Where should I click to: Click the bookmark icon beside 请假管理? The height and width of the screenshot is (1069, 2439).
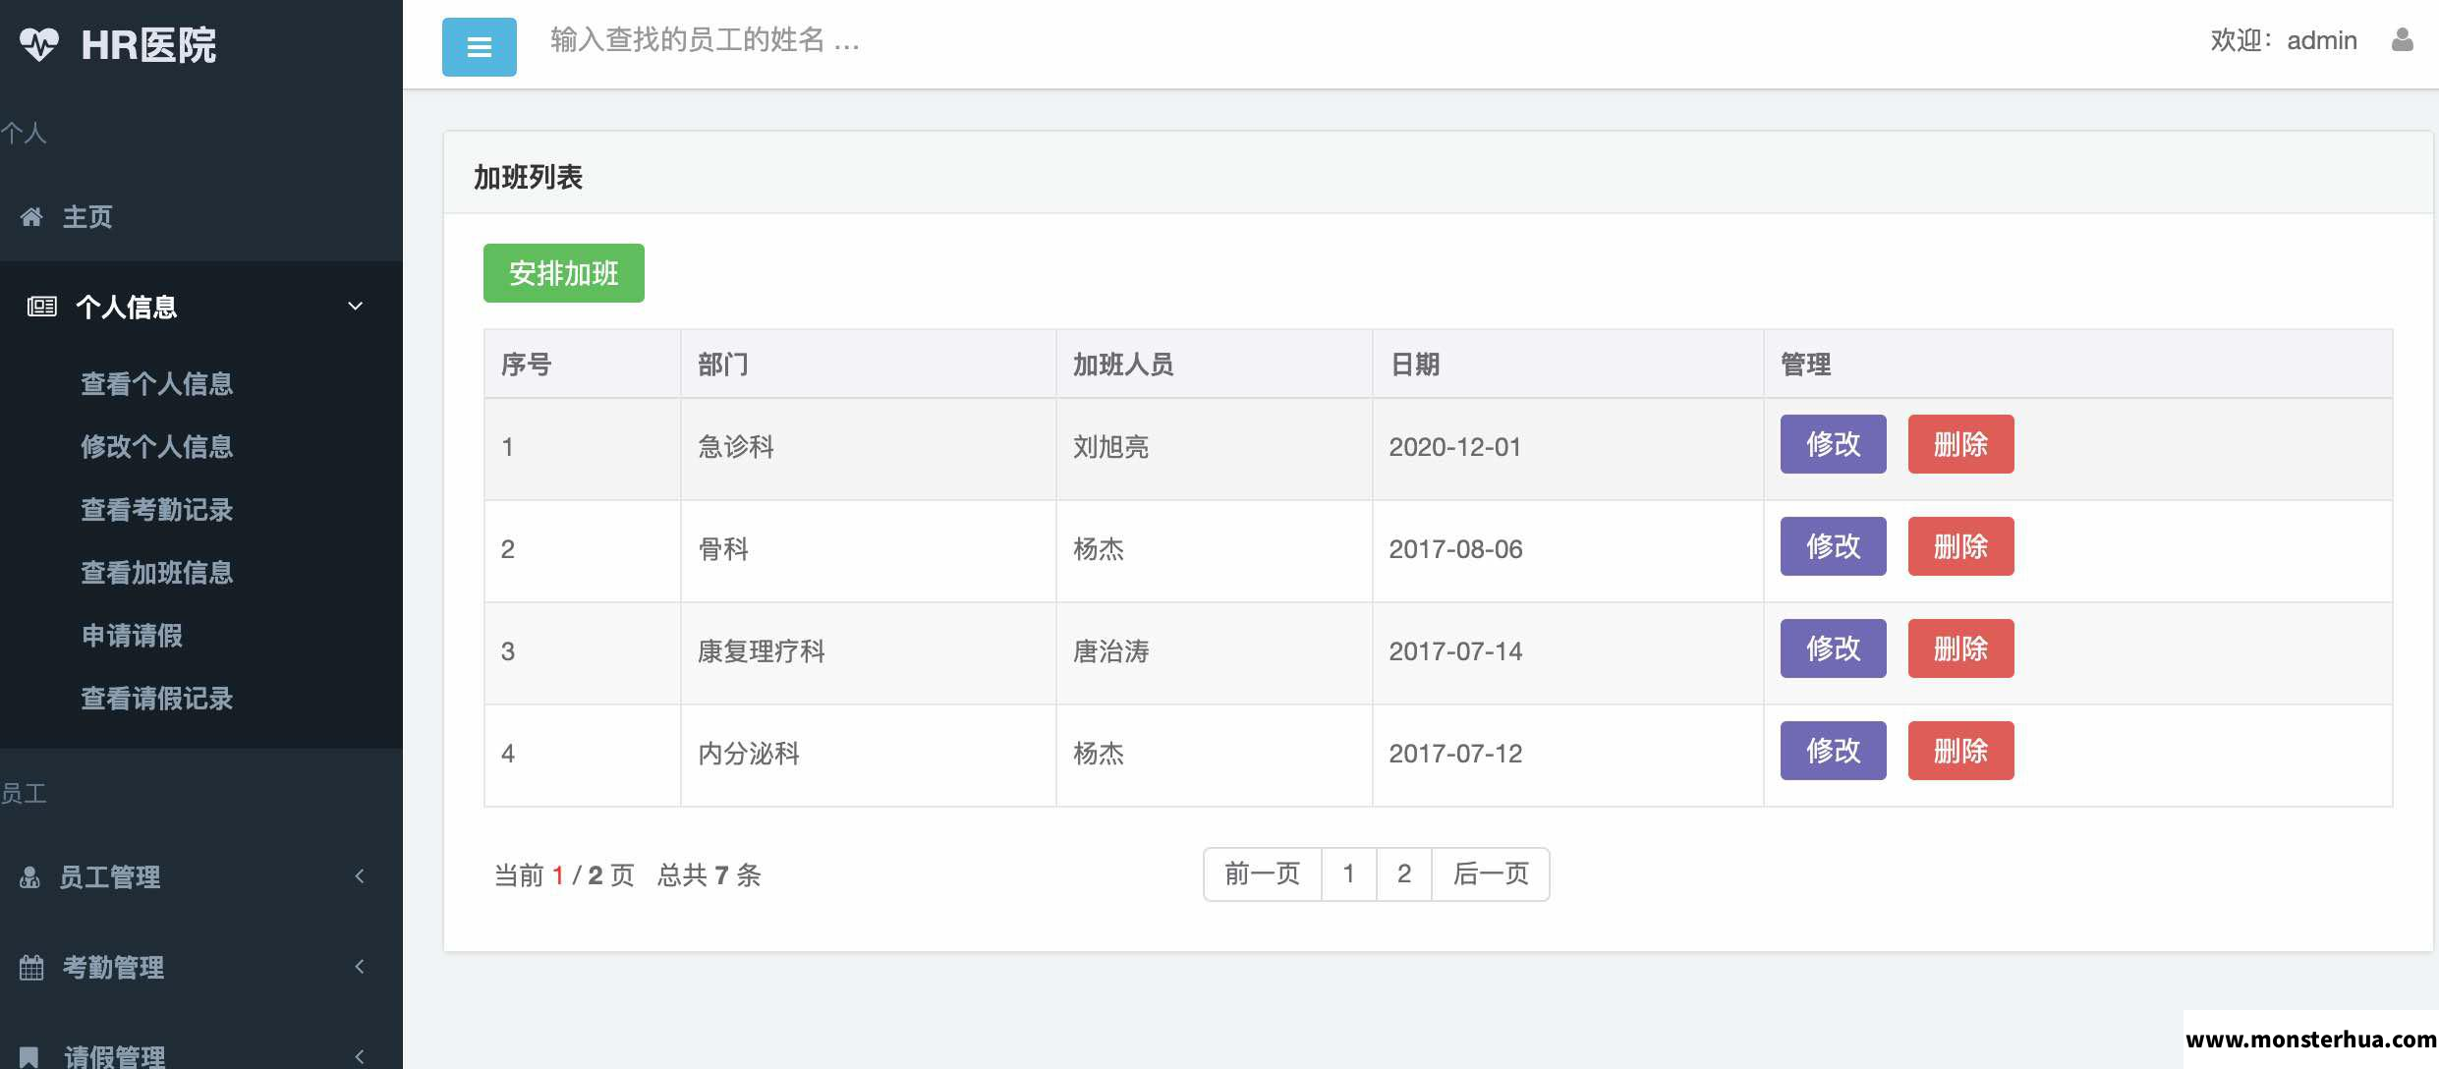tap(29, 1057)
